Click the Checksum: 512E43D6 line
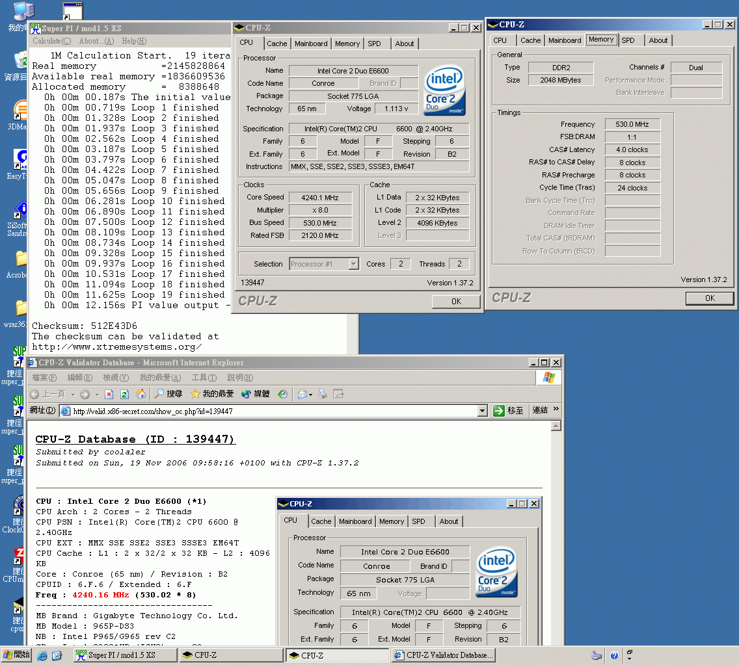This screenshot has width=739, height=665. [x=85, y=326]
